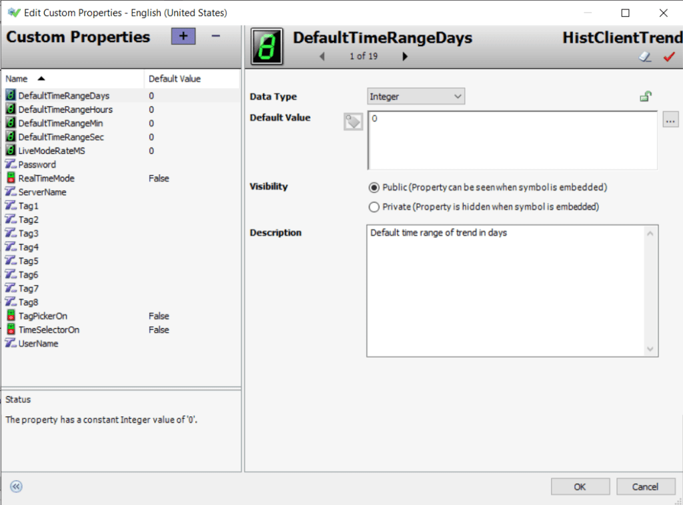Open the Data Type dropdown
The height and width of the screenshot is (505, 683).
point(459,96)
